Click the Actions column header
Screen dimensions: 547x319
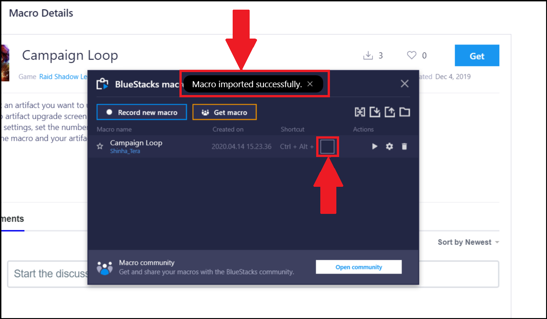pos(363,129)
